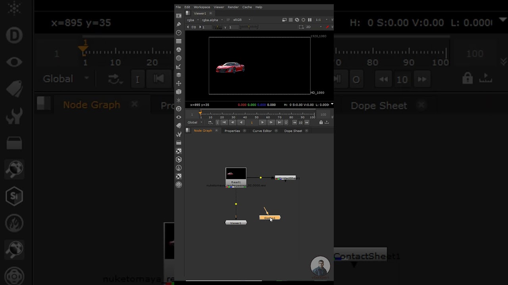Screen dimensions: 508x285
Task: Click the orange timeline playhead marker
Action: (x=200, y=113)
